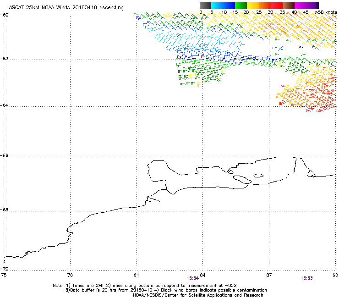Viewport: 339px width, 298px height.
Task: Select the gray 0-5 knots legend color
Action: coord(205,6)
